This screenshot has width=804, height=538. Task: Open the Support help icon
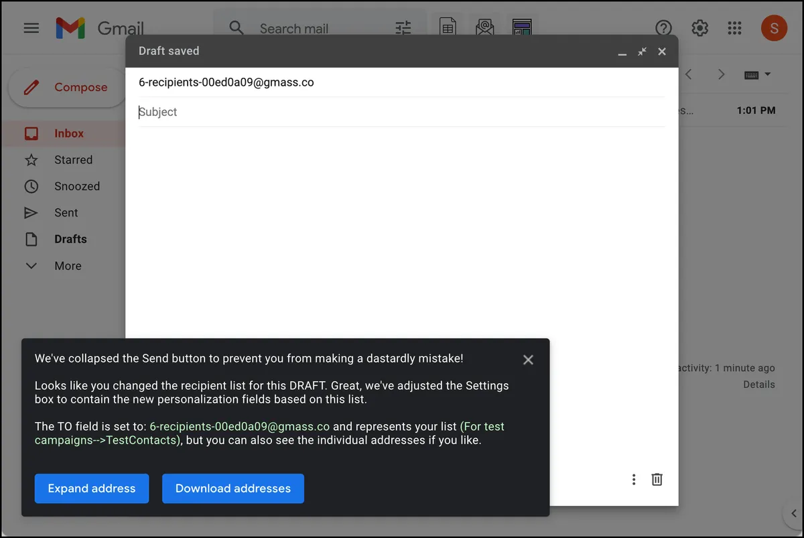[663, 28]
